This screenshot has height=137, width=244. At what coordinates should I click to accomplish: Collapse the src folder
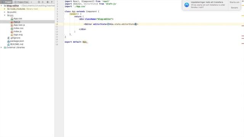tap(5, 15)
